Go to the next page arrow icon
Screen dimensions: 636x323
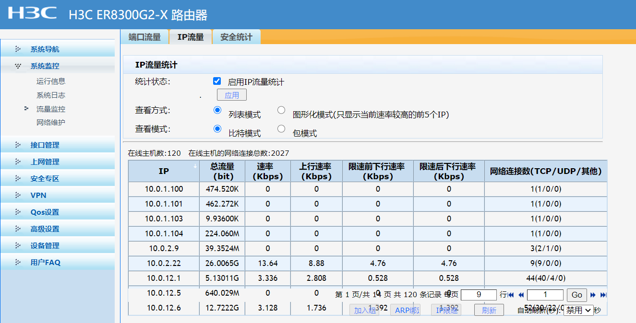593,295
